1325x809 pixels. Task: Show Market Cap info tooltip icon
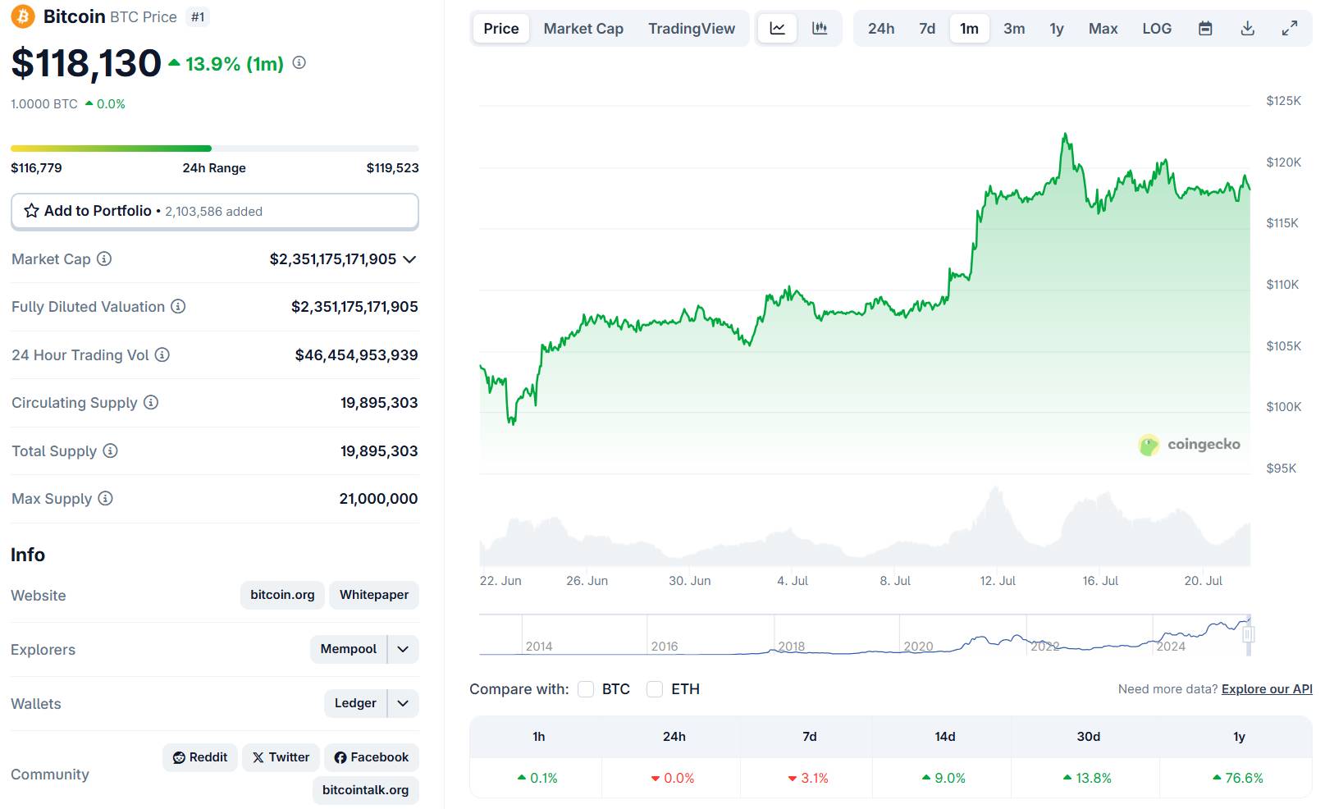pos(104,258)
